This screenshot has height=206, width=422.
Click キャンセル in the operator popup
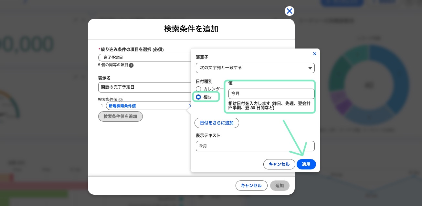tap(279, 164)
